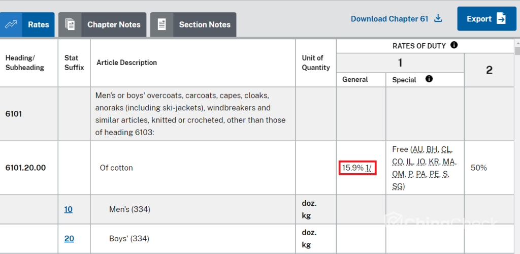520x254 pixels.
Task: Click the Rates tab chart icon
Action: point(11,24)
